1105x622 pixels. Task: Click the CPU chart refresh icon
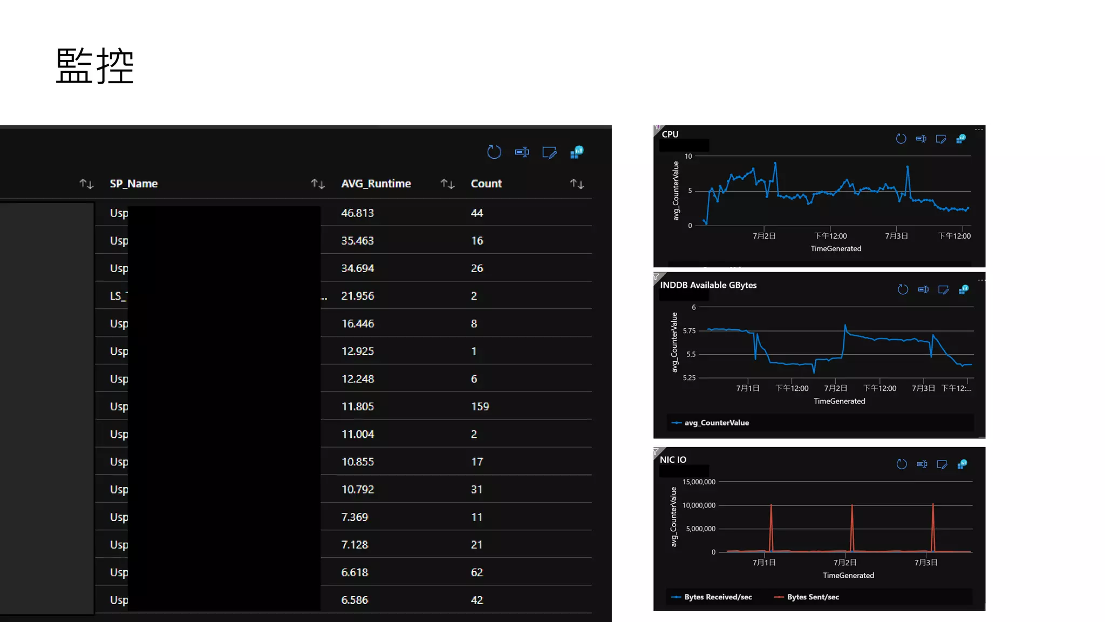pyautogui.click(x=901, y=139)
